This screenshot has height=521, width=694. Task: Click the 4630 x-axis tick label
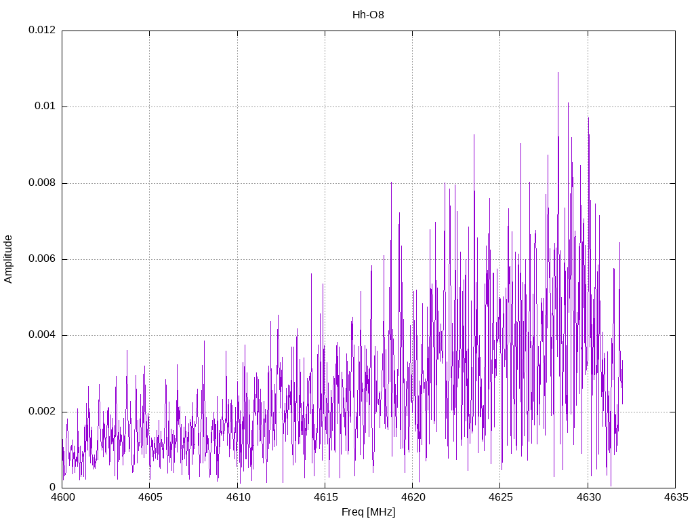(588, 497)
